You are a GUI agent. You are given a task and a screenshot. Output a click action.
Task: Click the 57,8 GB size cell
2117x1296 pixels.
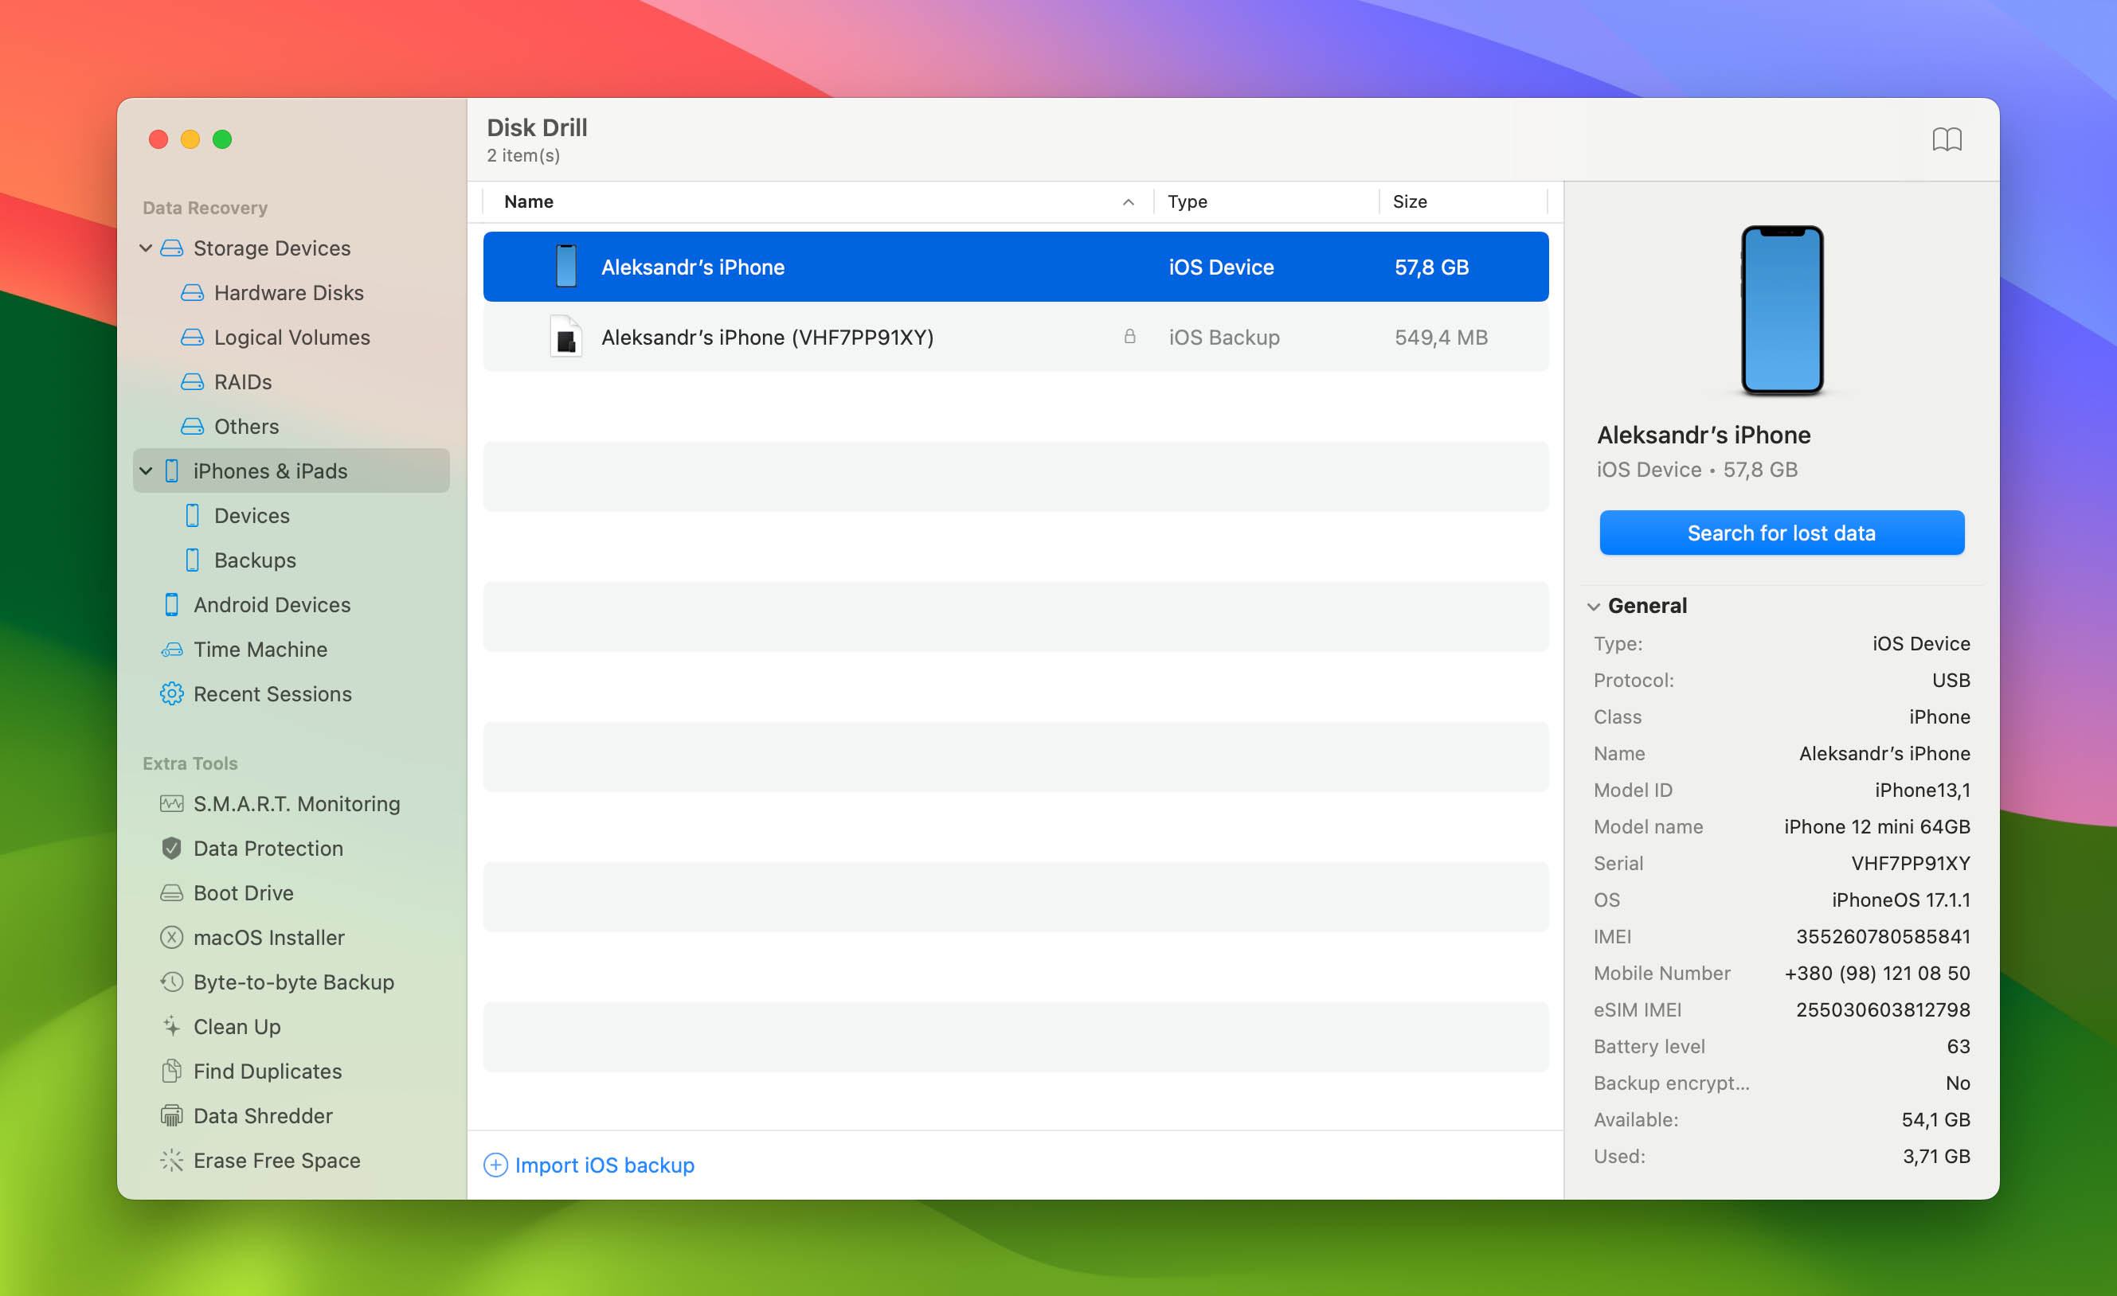click(x=1431, y=267)
